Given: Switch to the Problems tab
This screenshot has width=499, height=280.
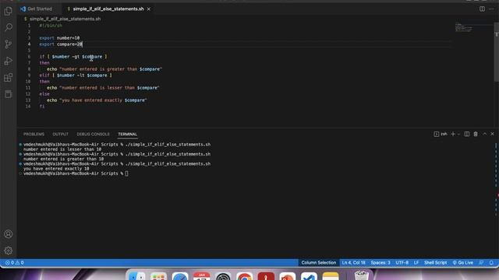Looking at the screenshot, I should (x=34, y=134).
